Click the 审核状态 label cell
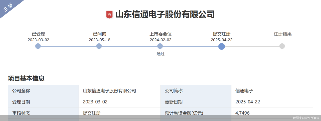This screenshot has width=321, height=121. (x=43, y=113)
